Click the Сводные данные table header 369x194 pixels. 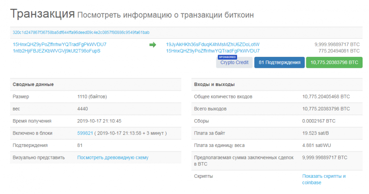point(33,85)
